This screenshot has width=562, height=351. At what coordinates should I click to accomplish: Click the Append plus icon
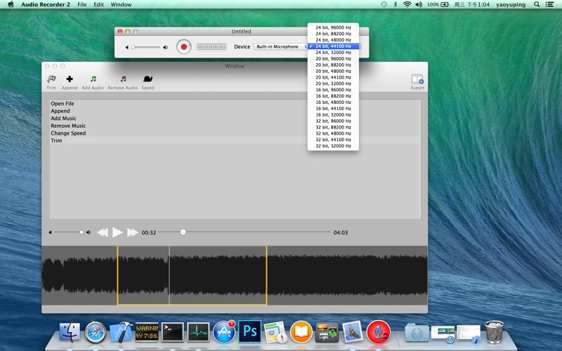[x=70, y=80]
